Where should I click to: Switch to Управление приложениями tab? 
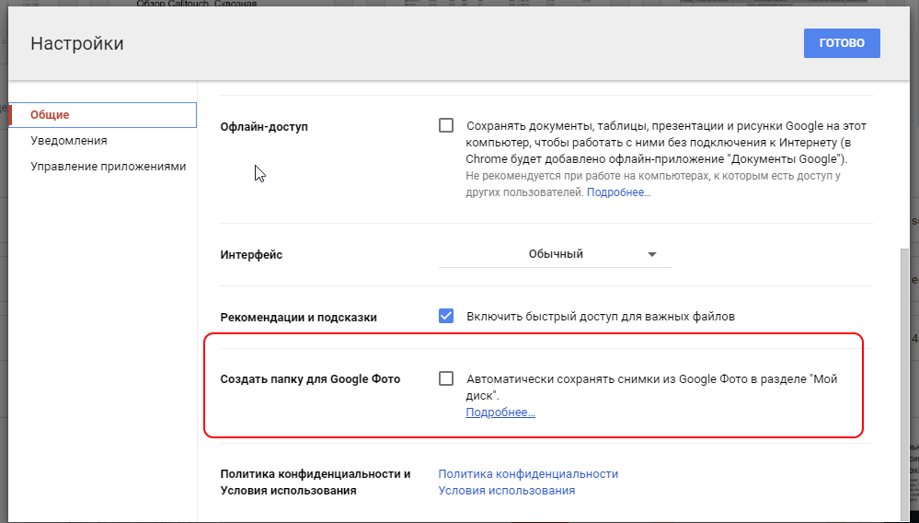[x=109, y=167]
